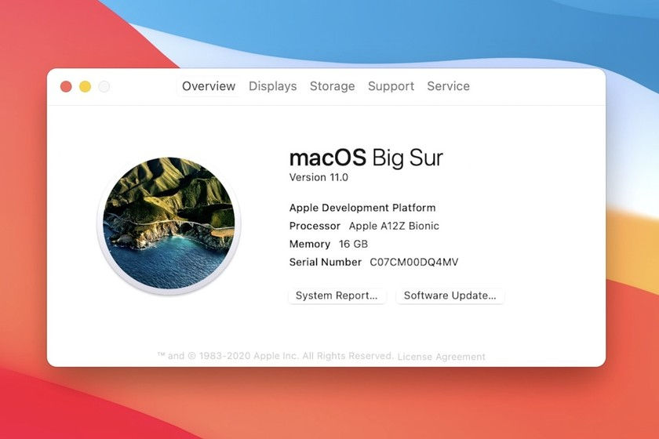Click processor value Apple A12Z Bionic

click(394, 226)
